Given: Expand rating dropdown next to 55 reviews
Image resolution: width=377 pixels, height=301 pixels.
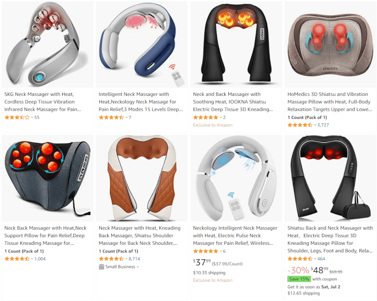Looking at the screenshot, I should click(x=32, y=117).
